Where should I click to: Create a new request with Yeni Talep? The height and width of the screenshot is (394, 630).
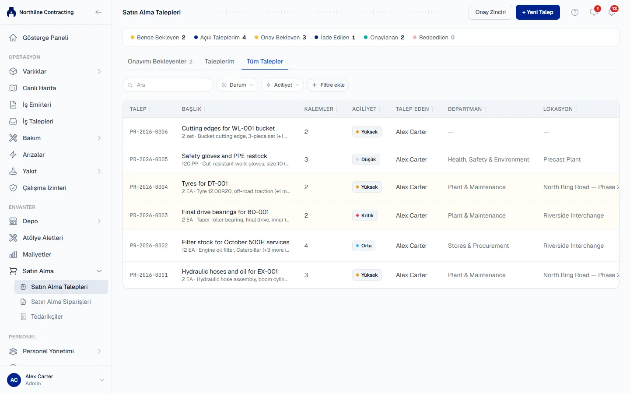coord(538,12)
